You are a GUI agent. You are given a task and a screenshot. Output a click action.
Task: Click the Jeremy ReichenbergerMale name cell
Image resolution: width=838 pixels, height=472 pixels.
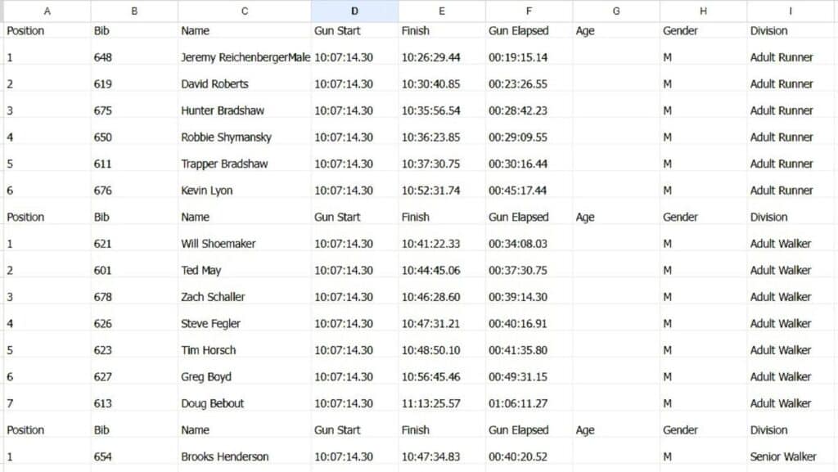pos(244,57)
